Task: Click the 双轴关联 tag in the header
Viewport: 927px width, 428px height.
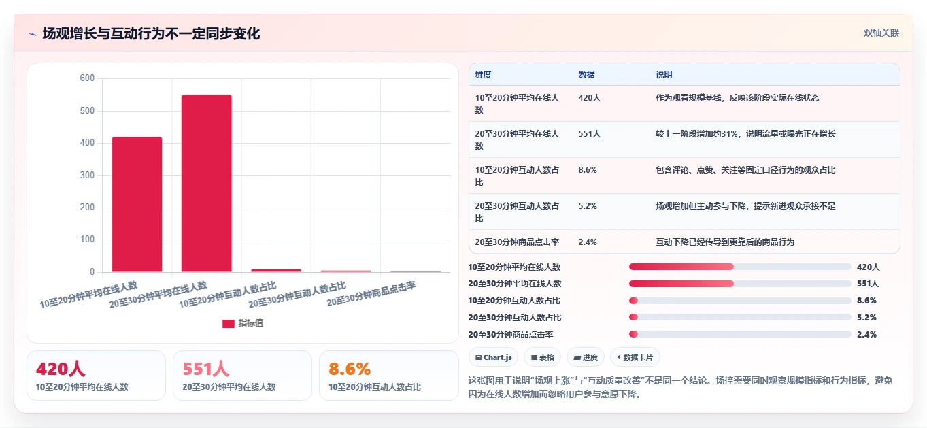Action: tap(881, 33)
